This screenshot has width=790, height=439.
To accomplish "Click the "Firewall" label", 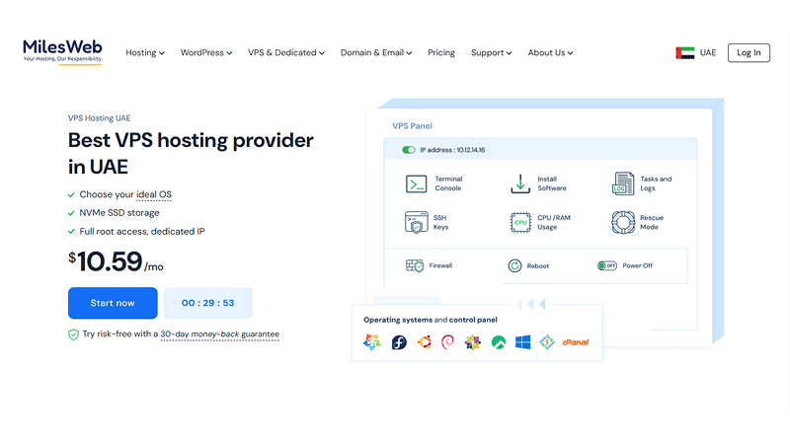I will pos(440,265).
